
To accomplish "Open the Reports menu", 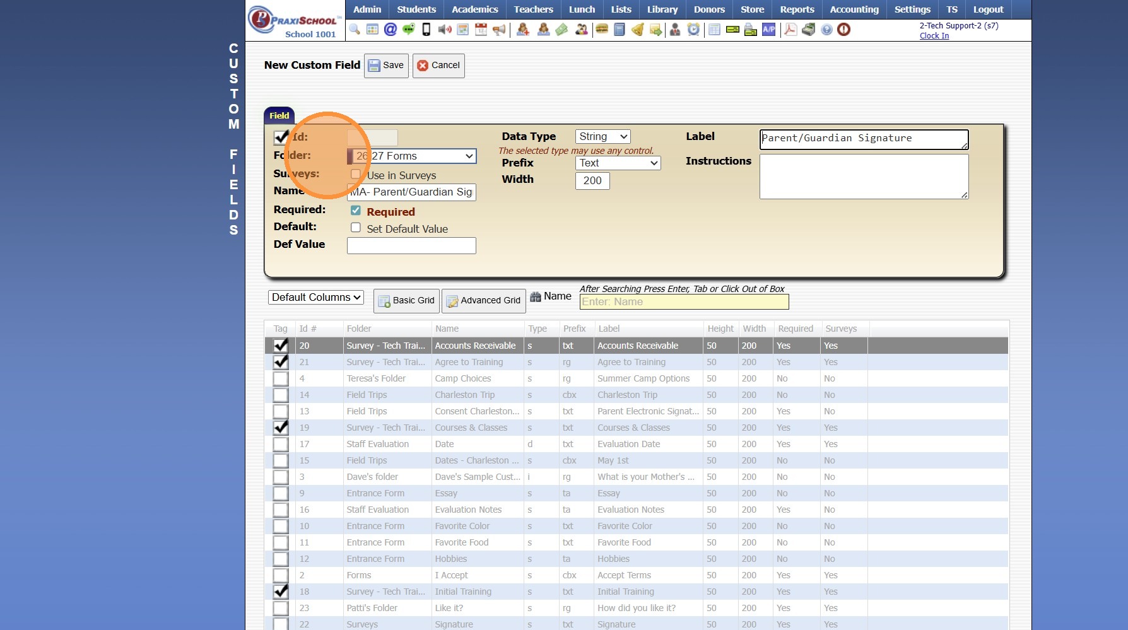I will pos(797,9).
